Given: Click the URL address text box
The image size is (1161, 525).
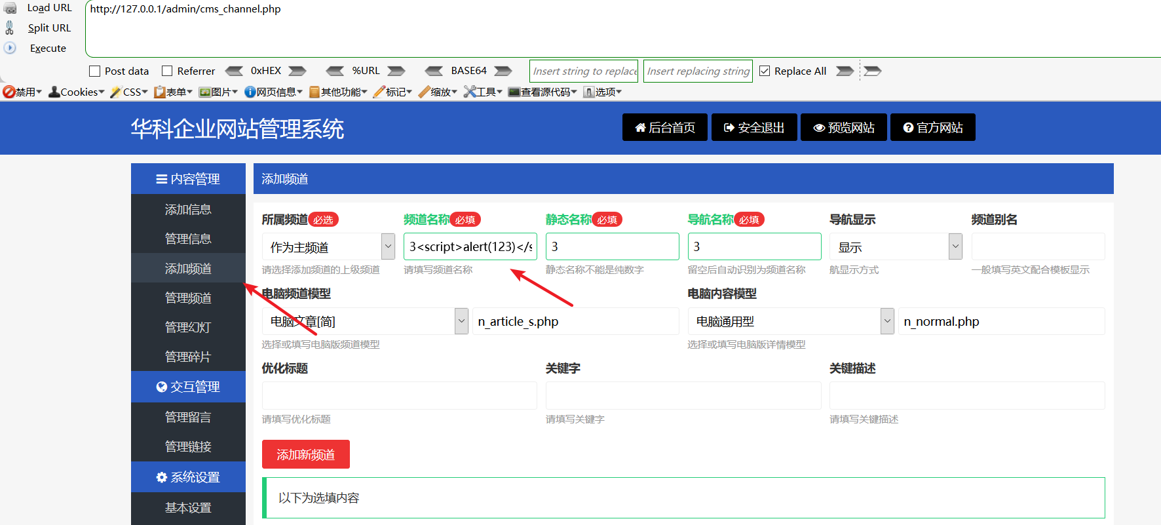Looking at the screenshot, I should pyautogui.click(x=622, y=29).
